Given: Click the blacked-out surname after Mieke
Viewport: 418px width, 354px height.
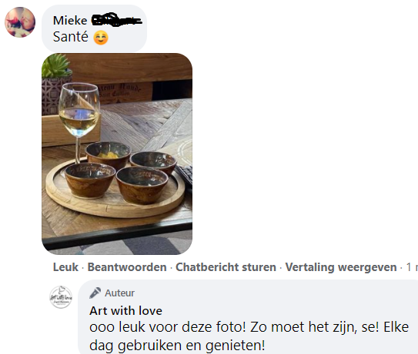Looking at the screenshot, I should [116, 20].
